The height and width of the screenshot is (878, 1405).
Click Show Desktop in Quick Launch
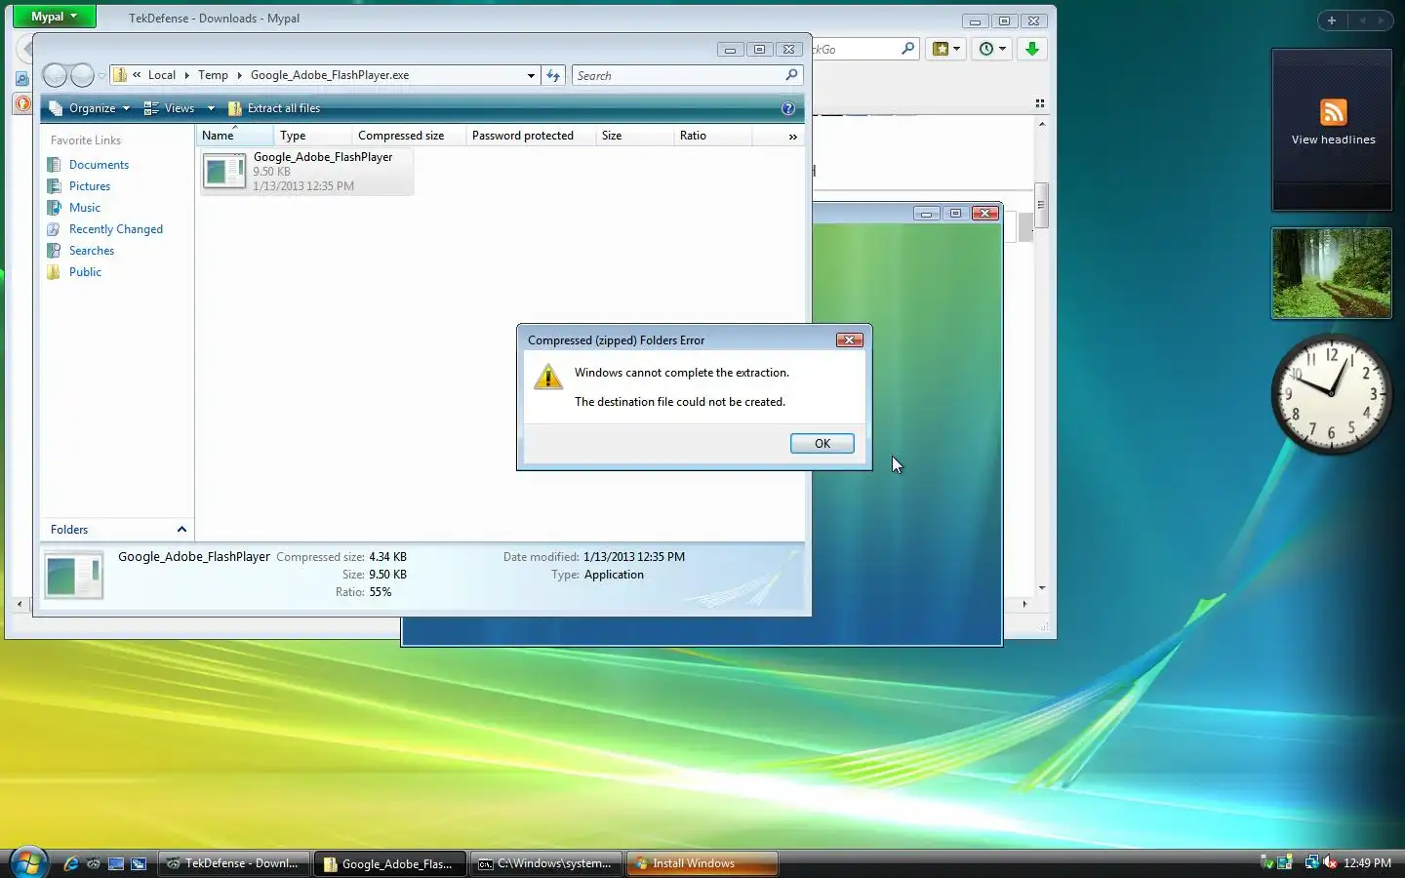tap(116, 863)
